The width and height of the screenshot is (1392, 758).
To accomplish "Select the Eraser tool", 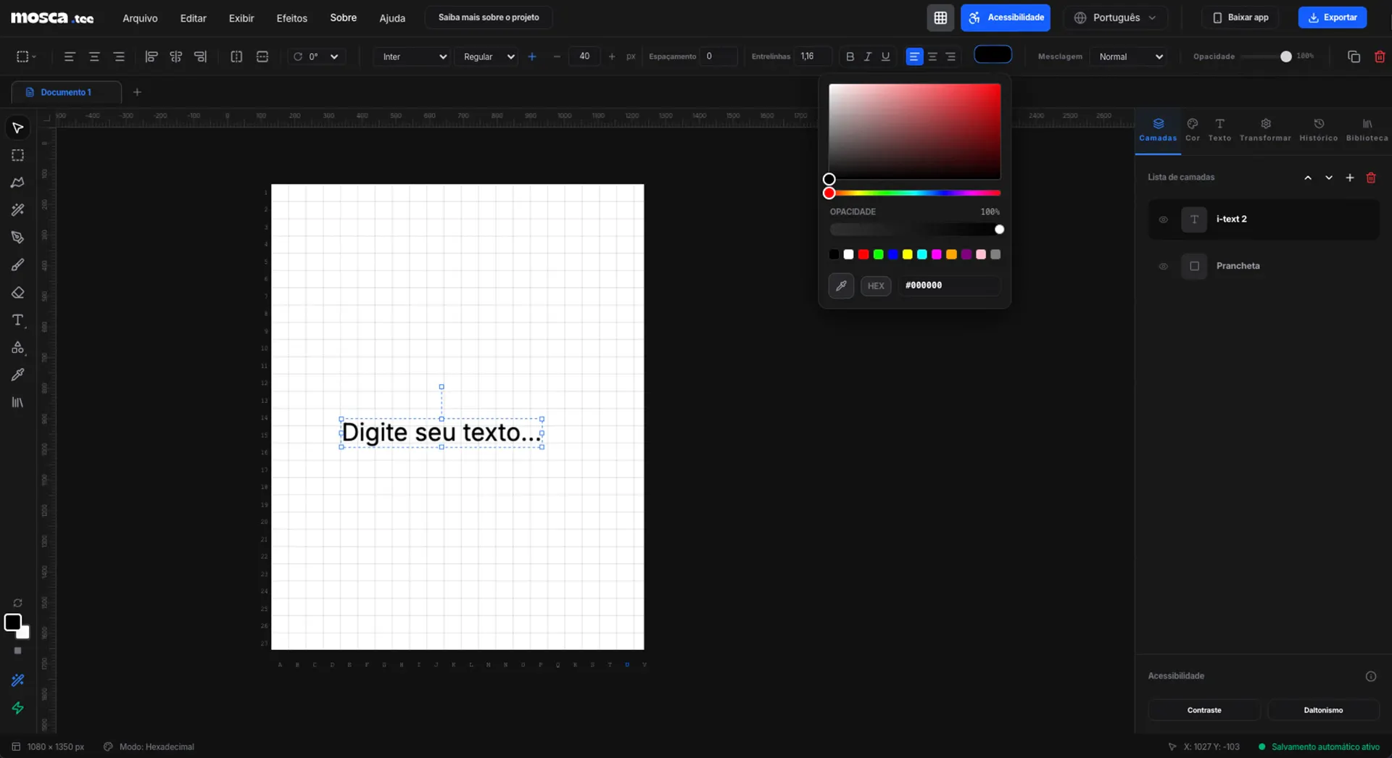I will tap(17, 293).
